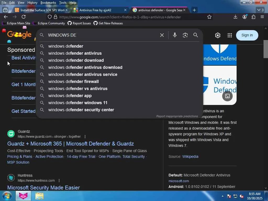Click the image gallery icon on Defender picture
268x201 pixels.
(227, 96)
